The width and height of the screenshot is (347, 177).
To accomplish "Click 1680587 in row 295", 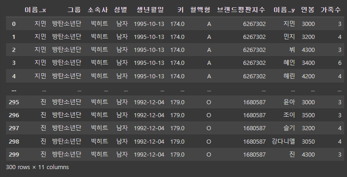I will pyautogui.click(x=254, y=102).
